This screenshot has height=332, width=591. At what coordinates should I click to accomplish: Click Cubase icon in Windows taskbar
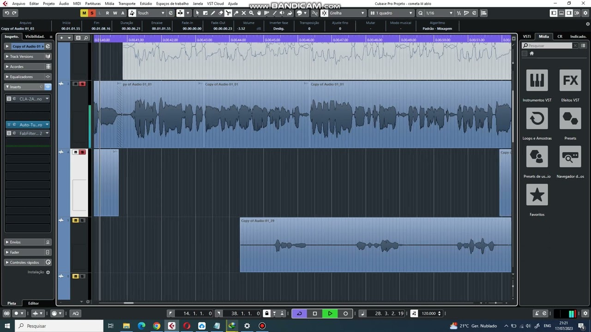click(172, 326)
